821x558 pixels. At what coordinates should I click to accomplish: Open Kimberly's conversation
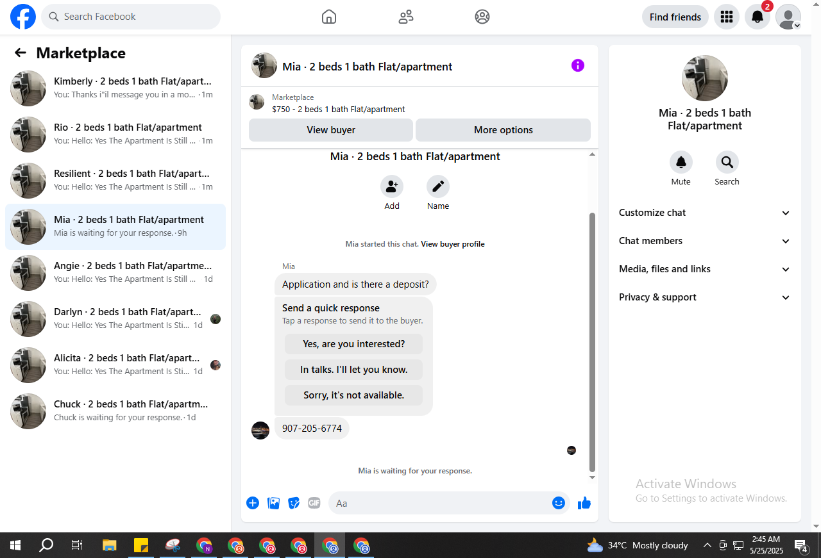point(115,88)
